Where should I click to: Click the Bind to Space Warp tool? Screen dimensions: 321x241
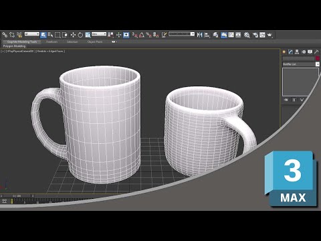coord(19,35)
